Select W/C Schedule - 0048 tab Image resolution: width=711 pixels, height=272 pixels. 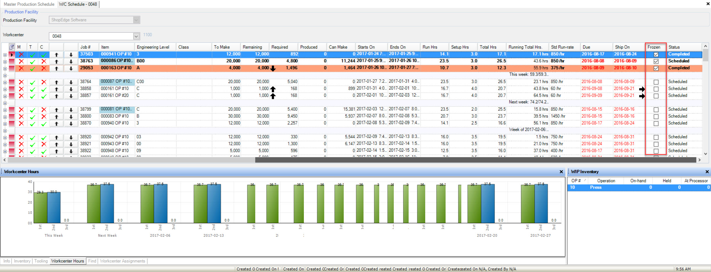78,4
